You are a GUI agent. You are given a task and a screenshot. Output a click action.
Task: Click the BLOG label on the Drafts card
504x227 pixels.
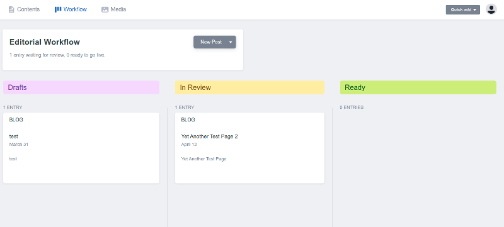tap(16, 120)
